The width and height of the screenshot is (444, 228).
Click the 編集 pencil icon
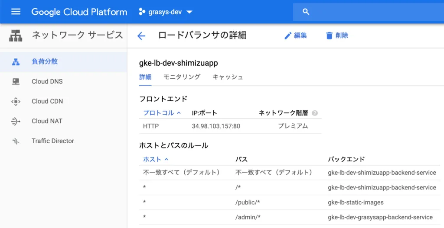[288, 35]
